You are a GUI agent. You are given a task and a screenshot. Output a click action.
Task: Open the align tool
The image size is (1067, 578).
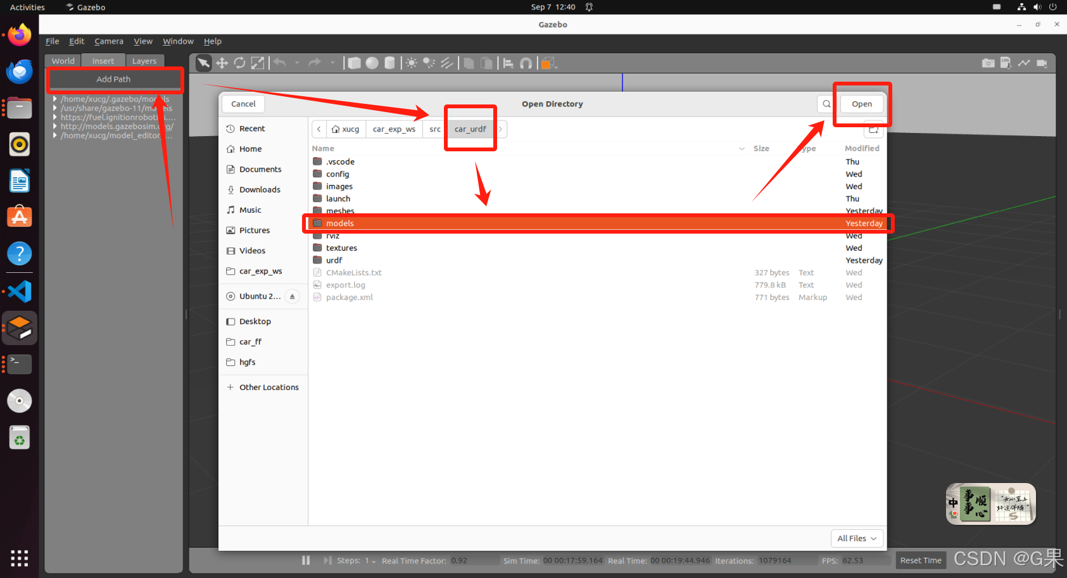pos(508,63)
